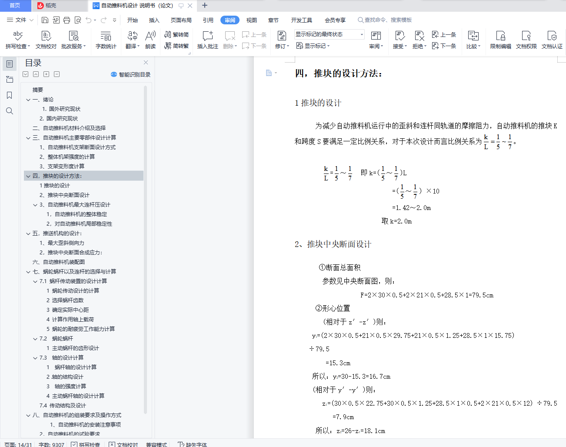Open 批改服务 correction service

point(73,40)
